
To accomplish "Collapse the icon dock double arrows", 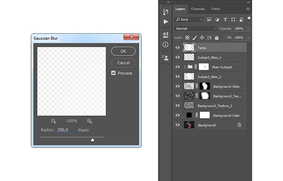I will pyautogui.click(x=168, y=2).
